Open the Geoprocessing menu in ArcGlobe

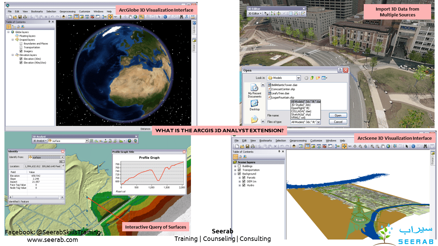[67, 11]
